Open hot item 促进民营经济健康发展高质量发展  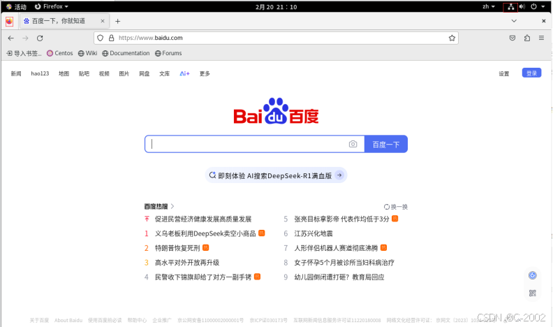[x=203, y=219]
